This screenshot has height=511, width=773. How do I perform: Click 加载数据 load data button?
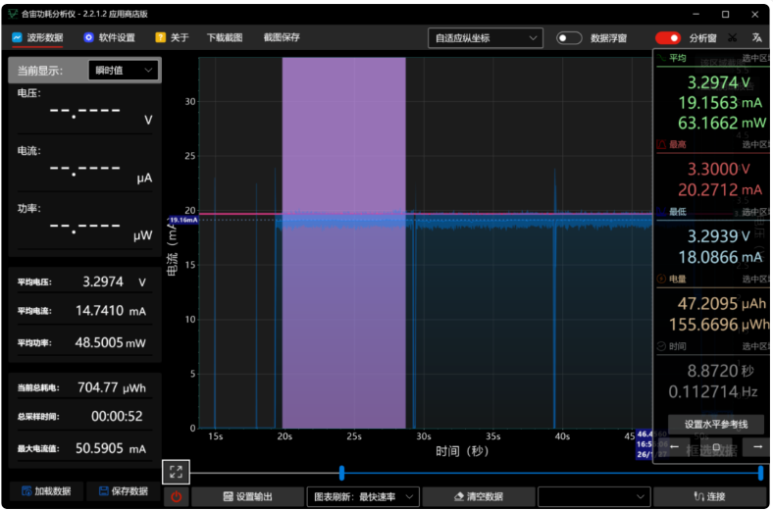coord(46,491)
